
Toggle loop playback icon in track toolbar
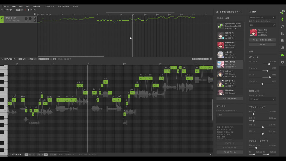coord(22,10)
